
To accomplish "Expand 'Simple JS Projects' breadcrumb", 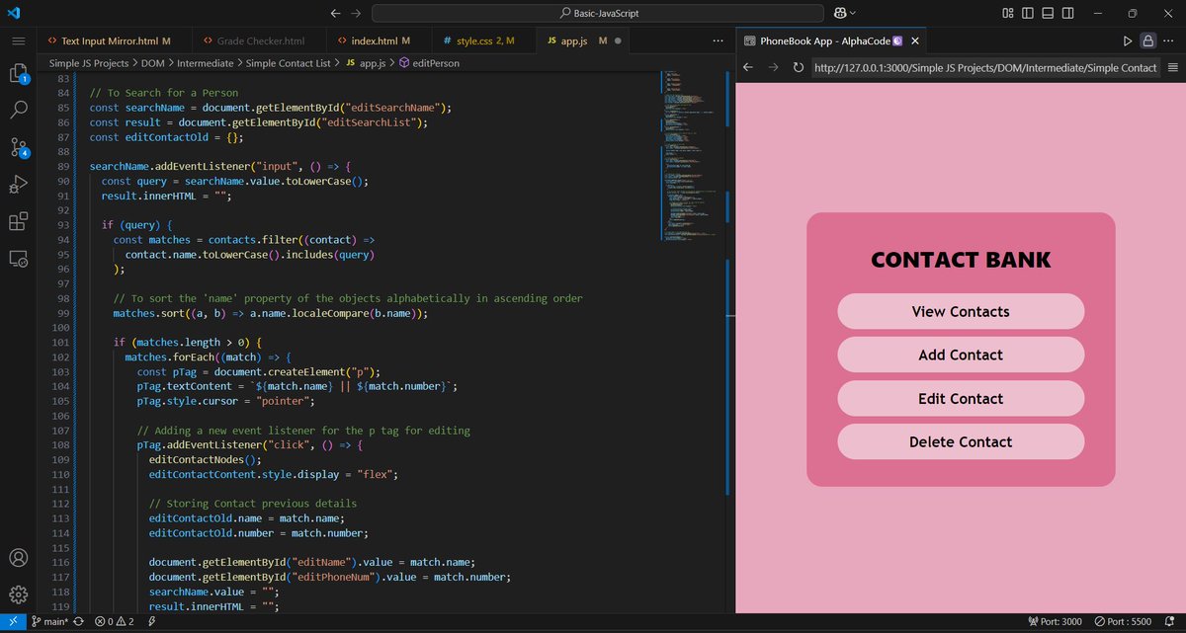I will click(89, 63).
